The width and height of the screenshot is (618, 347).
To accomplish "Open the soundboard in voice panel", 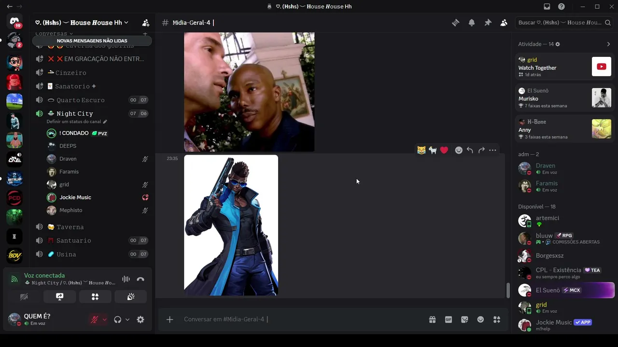I will (131, 297).
